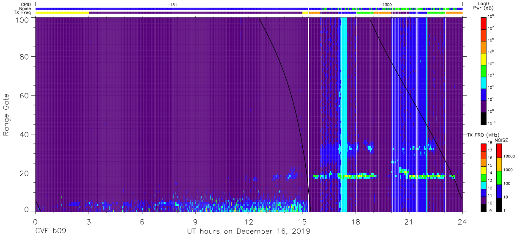Image resolution: width=520 pixels, height=240 pixels.
Task: Click the UT hour tick label 24
Action: click(462, 221)
